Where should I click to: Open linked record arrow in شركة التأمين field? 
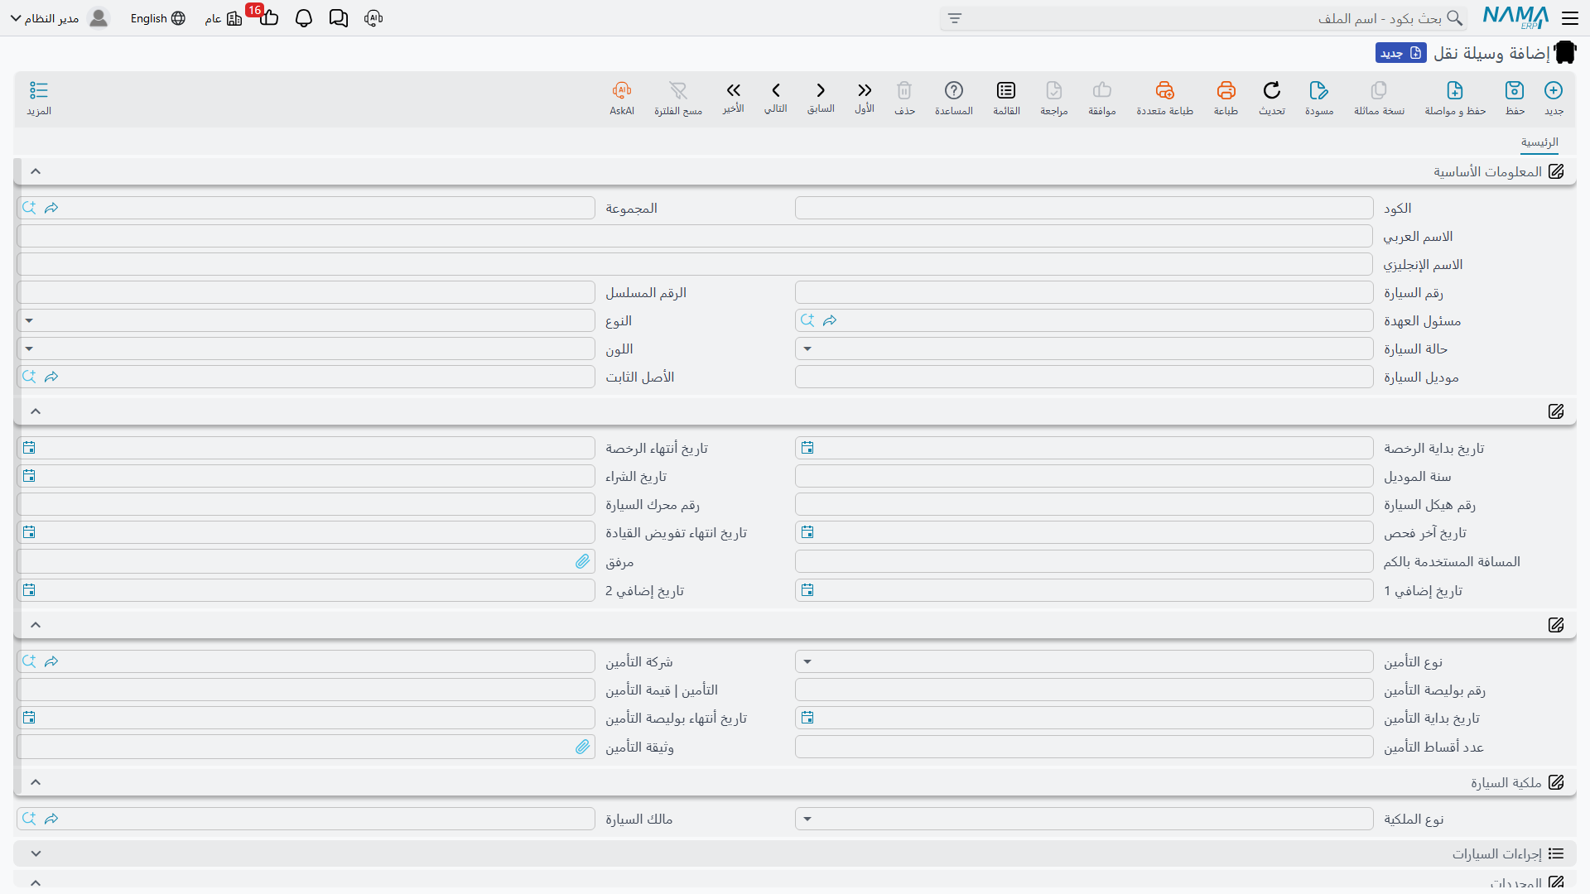click(51, 661)
